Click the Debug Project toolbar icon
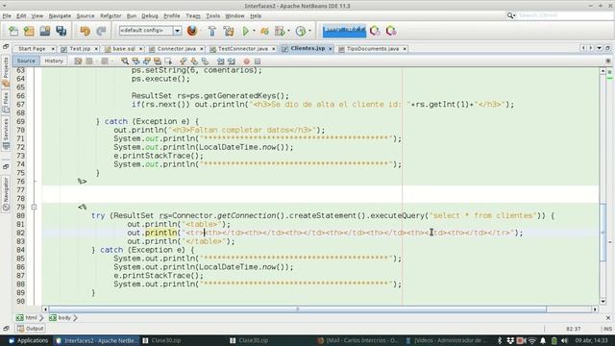This screenshot has width=615, height=346. 265,31
